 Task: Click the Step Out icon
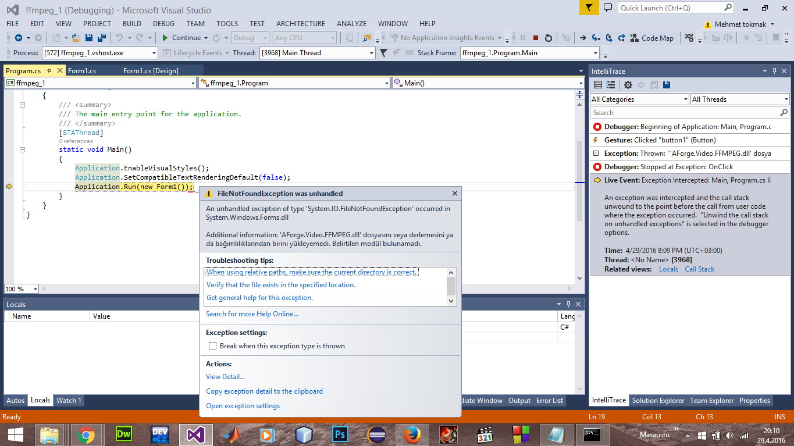621,38
